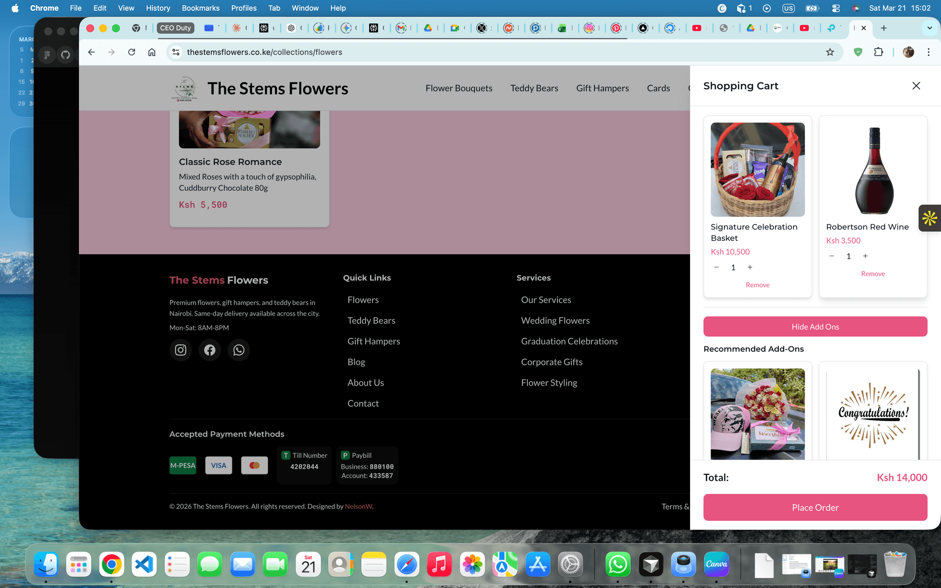Place the order

815,507
